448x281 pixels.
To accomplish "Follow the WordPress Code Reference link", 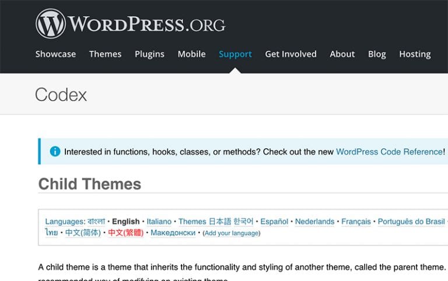I will [390, 152].
